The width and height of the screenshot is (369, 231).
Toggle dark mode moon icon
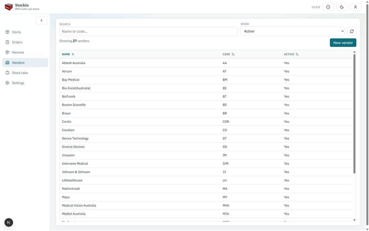point(342,7)
